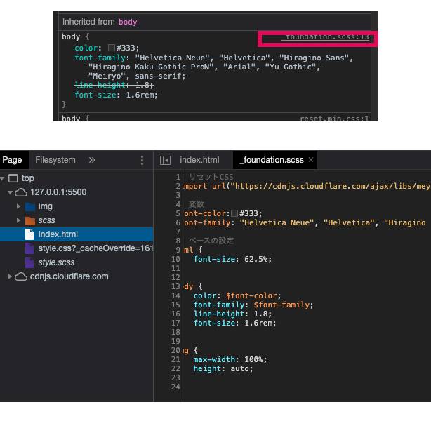Screen dimensions: 431x421
Task: Click $font-color on line 14
Action: (251, 295)
